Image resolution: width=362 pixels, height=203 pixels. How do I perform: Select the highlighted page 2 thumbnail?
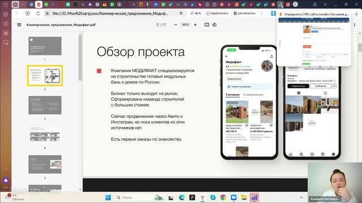(x=45, y=76)
